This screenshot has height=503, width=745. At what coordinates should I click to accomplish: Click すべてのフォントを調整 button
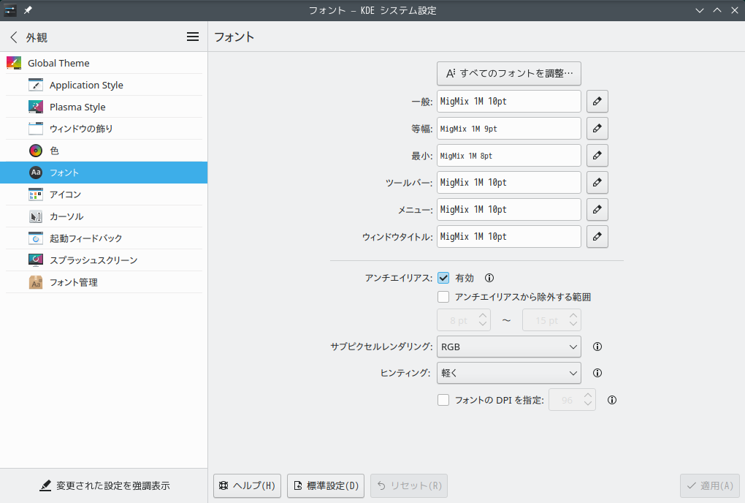[509, 73]
